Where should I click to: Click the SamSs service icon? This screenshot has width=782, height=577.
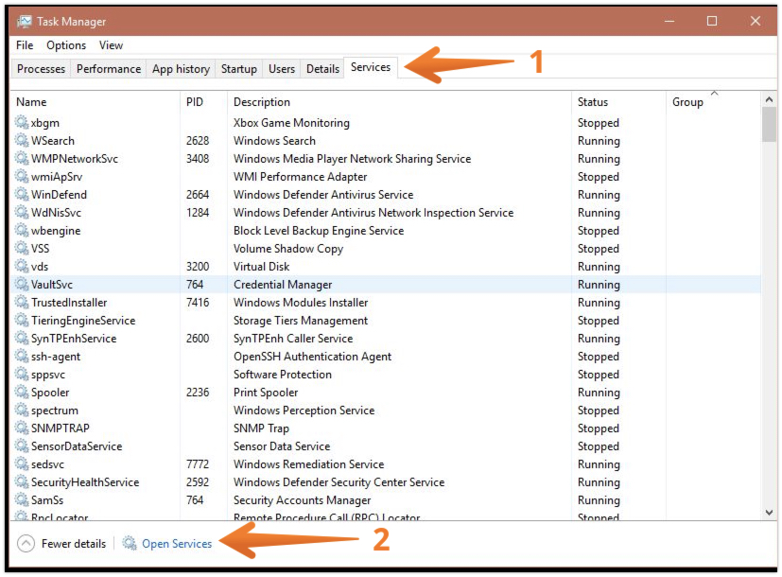21,499
